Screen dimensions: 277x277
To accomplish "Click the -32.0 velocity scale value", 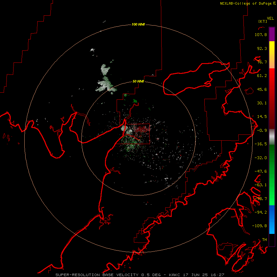I will point(261,158).
